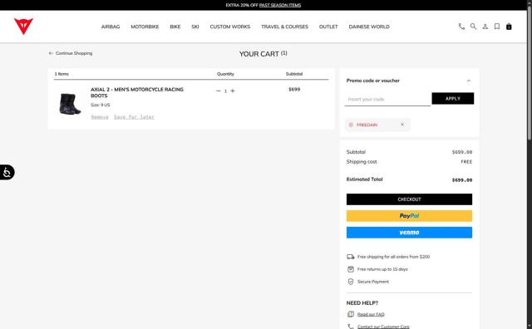Image resolution: width=532 pixels, height=329 pixels.
Task: Open the Read our FAQ link
Action: pyautogui.click(x=371, y=314)
